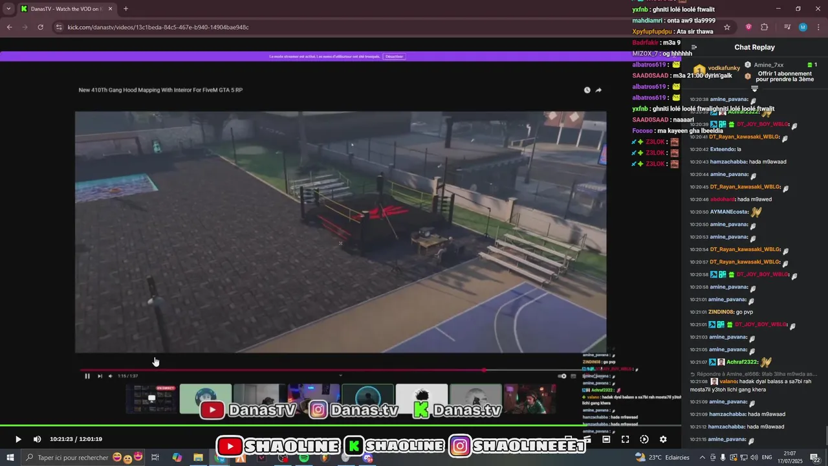Open Spotify from the taskbar
The width and height of the screenshot is (828, 466).
coord(303,458)
